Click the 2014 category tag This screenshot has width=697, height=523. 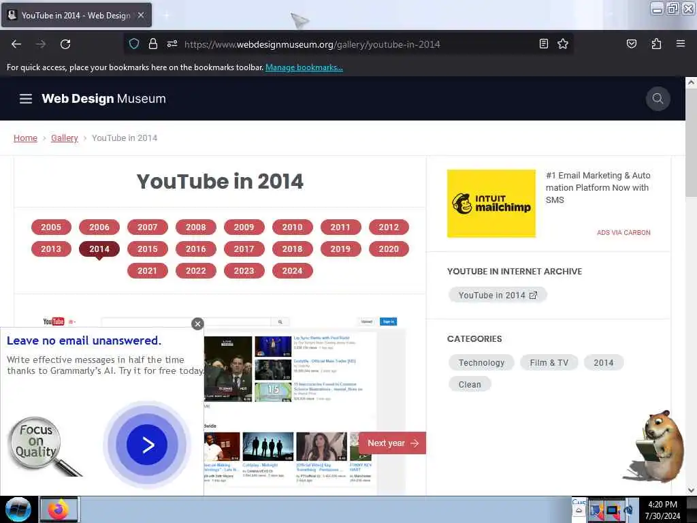[x=603, y=363]
